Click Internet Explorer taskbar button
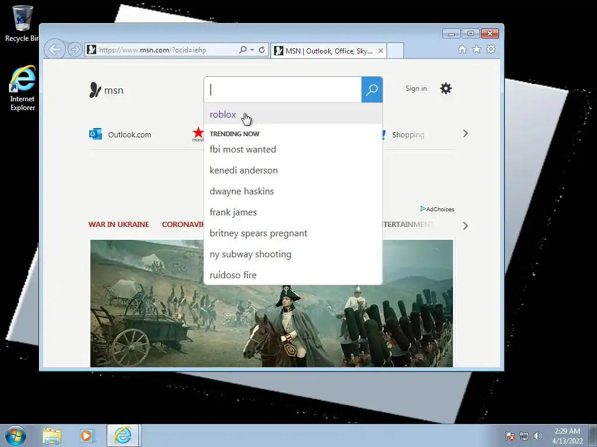 point(122,435)
